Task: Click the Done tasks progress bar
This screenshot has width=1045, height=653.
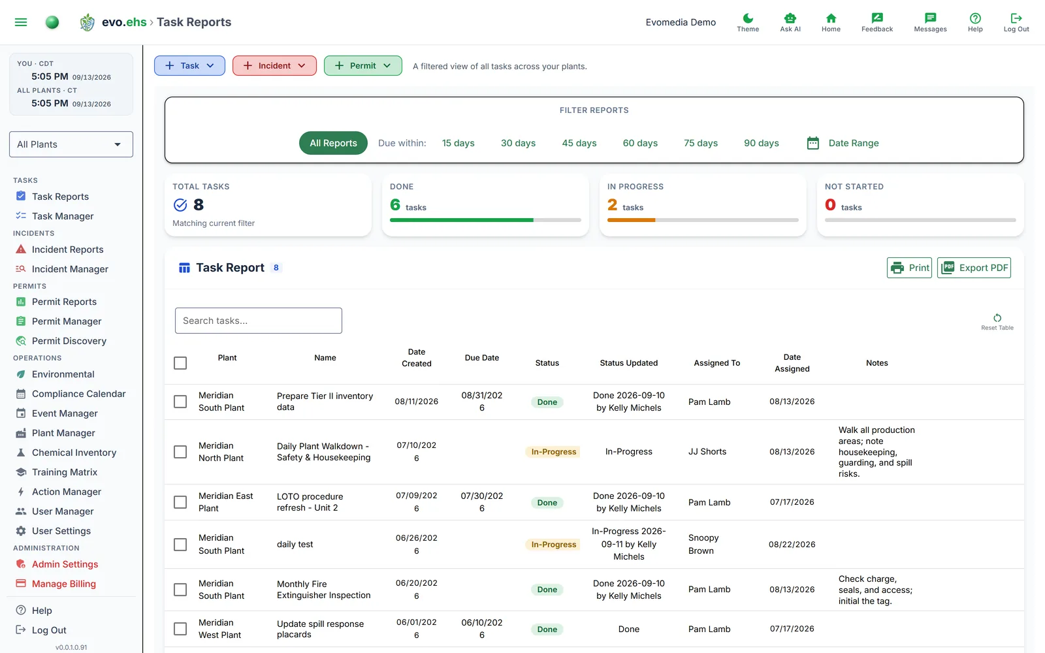Action: [x=485, y=220]
